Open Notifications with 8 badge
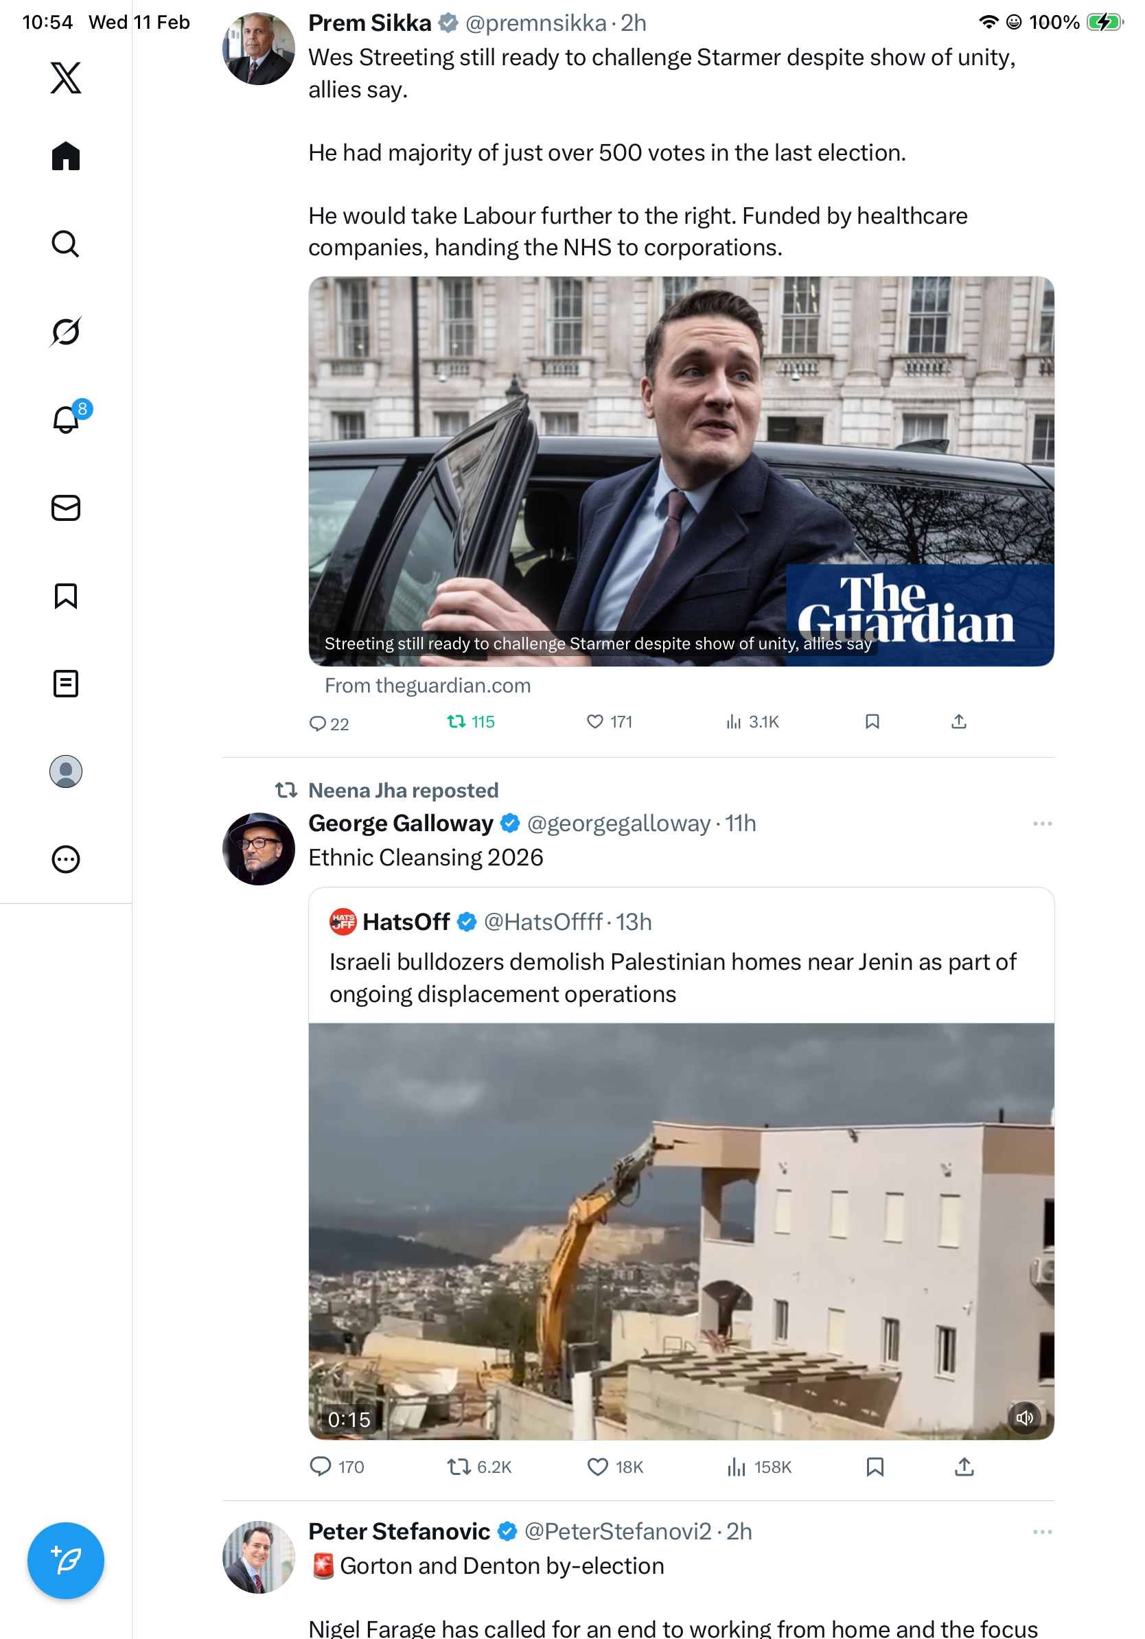 [66, 419]
